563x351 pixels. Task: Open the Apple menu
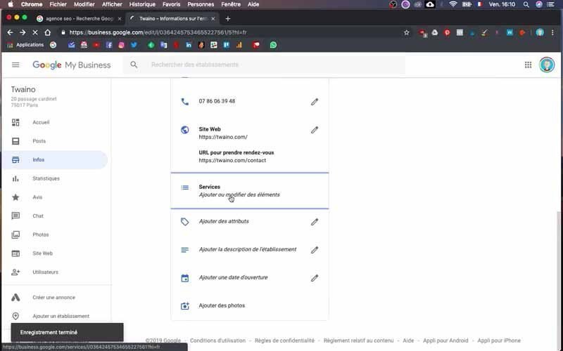click(11, 4)
